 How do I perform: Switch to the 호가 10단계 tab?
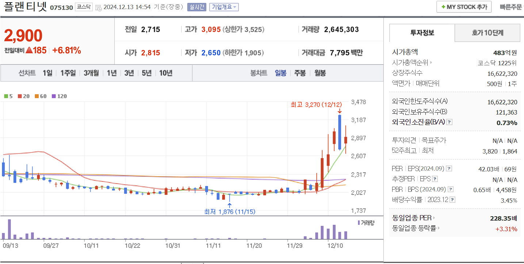487,32
